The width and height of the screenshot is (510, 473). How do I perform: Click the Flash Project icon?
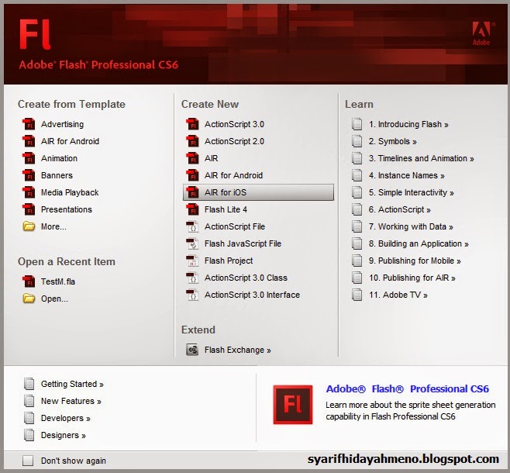[192, 261]
